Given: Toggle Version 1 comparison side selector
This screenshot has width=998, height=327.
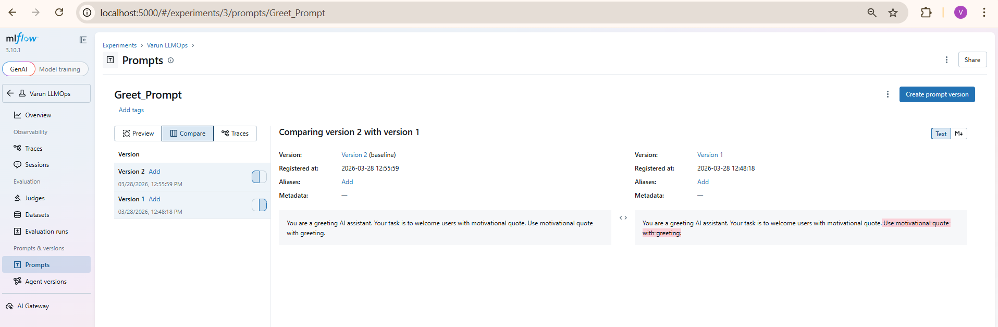Looking at the screenshot, I should (259, 205).
